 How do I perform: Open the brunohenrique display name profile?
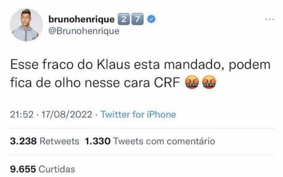[82, 19]
